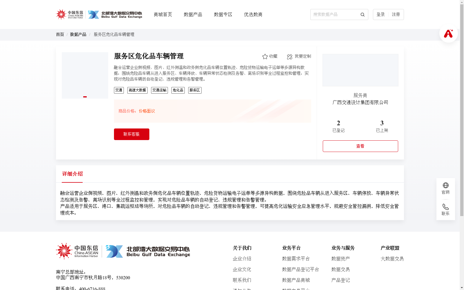Click 价格面议 price text

[147, 111]
